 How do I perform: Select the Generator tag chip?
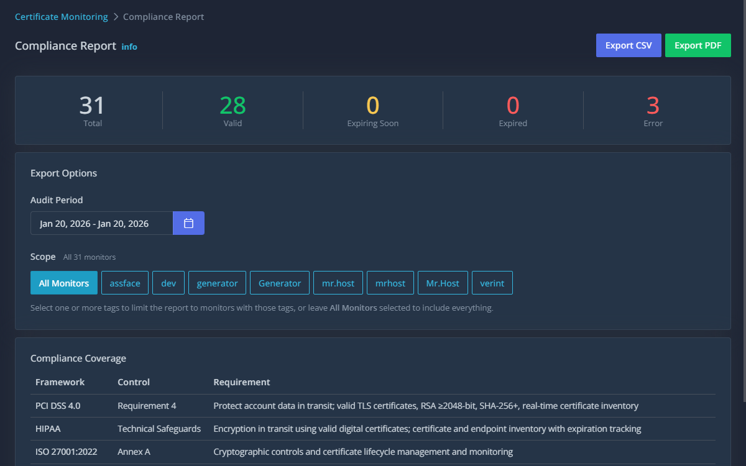point(279,283)
